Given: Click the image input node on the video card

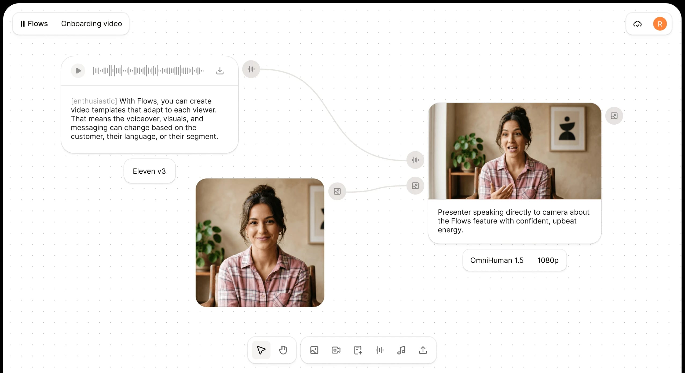Looking at the screenshot, I should point(415,186).
